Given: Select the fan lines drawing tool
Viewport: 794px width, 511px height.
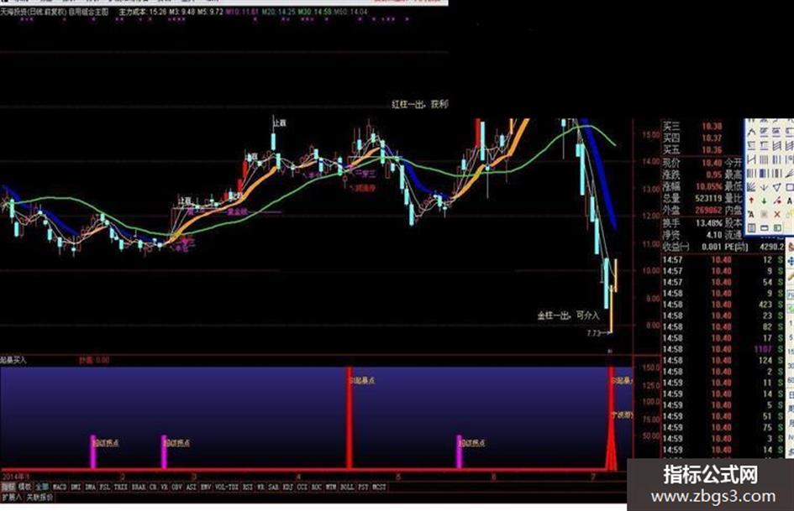Looking at the screenshot, I should (751, 187).
